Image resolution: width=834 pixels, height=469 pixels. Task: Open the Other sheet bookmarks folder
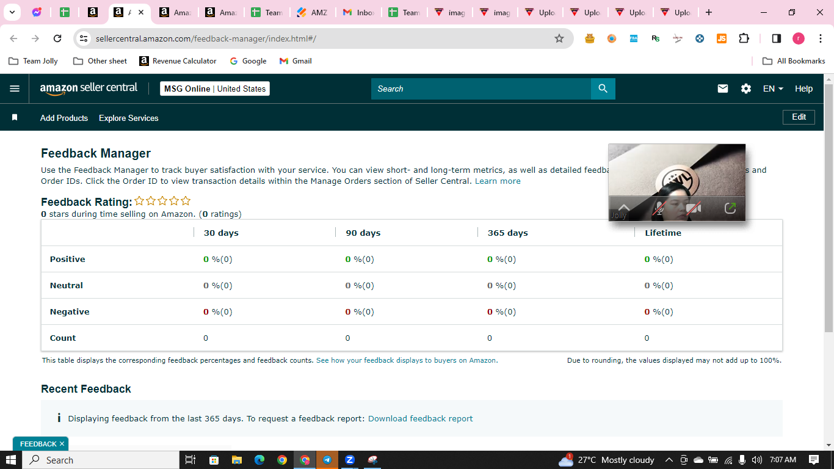pos(100,61)
